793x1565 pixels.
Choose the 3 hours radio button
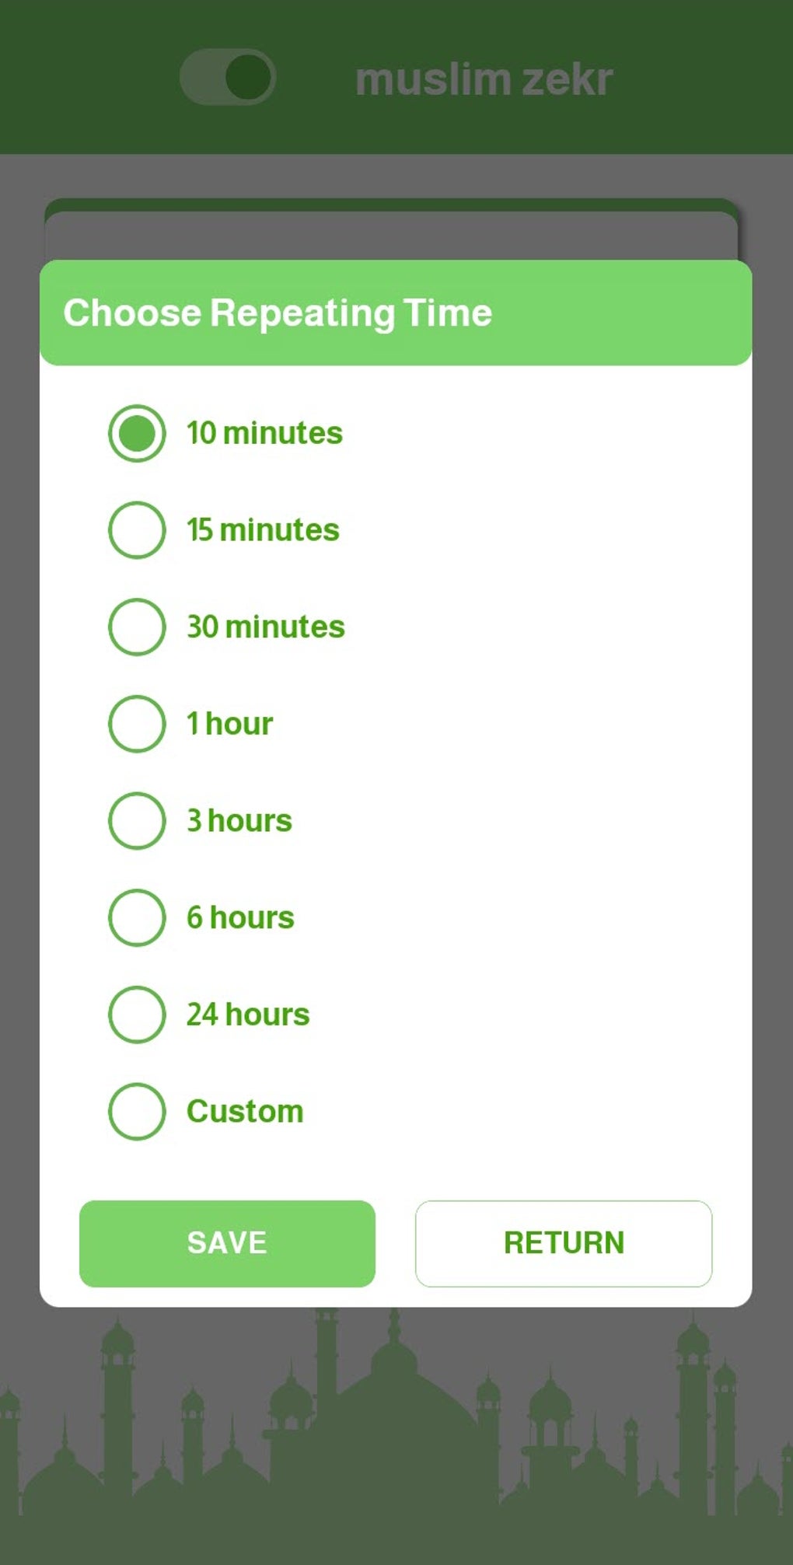[x=137, y=821]
